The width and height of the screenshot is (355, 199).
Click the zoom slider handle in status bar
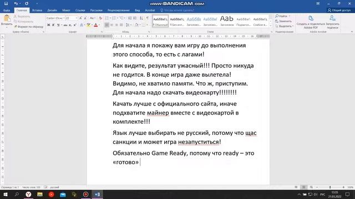click(x=330, y=187)
